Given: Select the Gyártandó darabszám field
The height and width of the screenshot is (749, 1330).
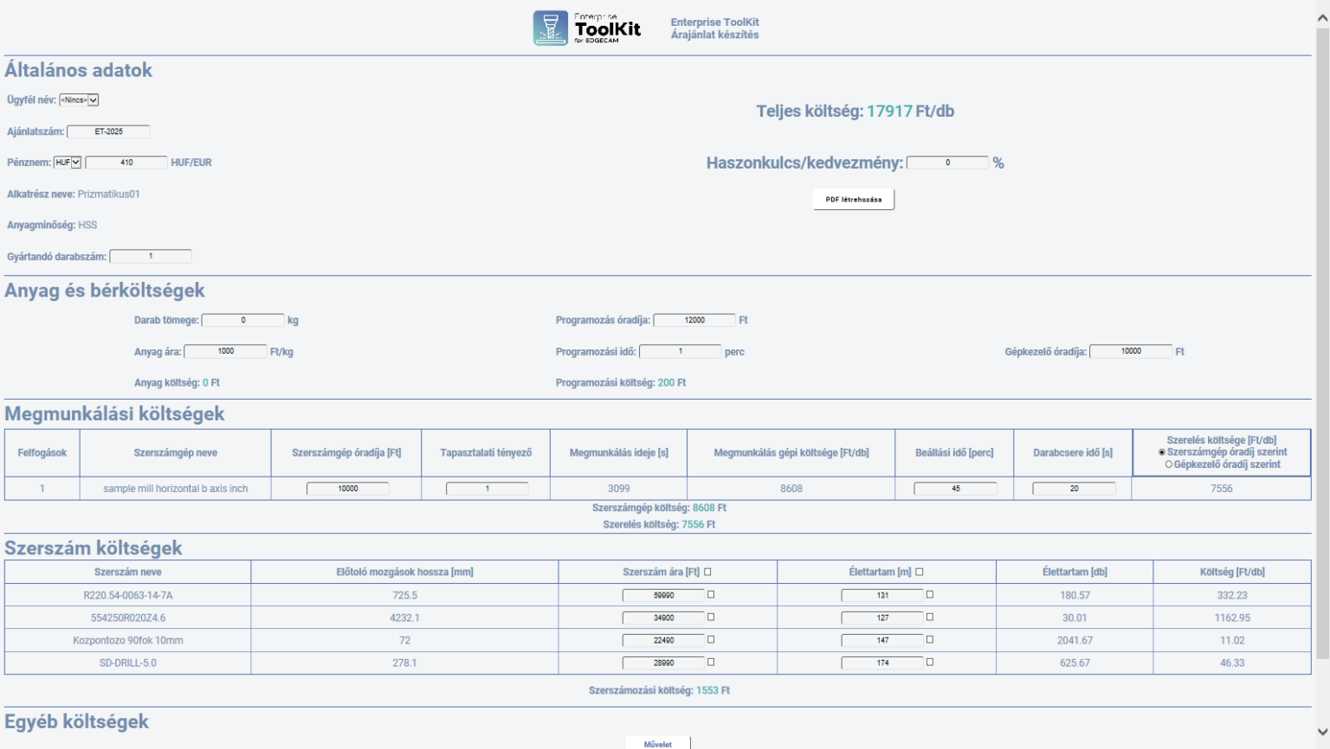Looking at the screenshot, I should 151,255.
